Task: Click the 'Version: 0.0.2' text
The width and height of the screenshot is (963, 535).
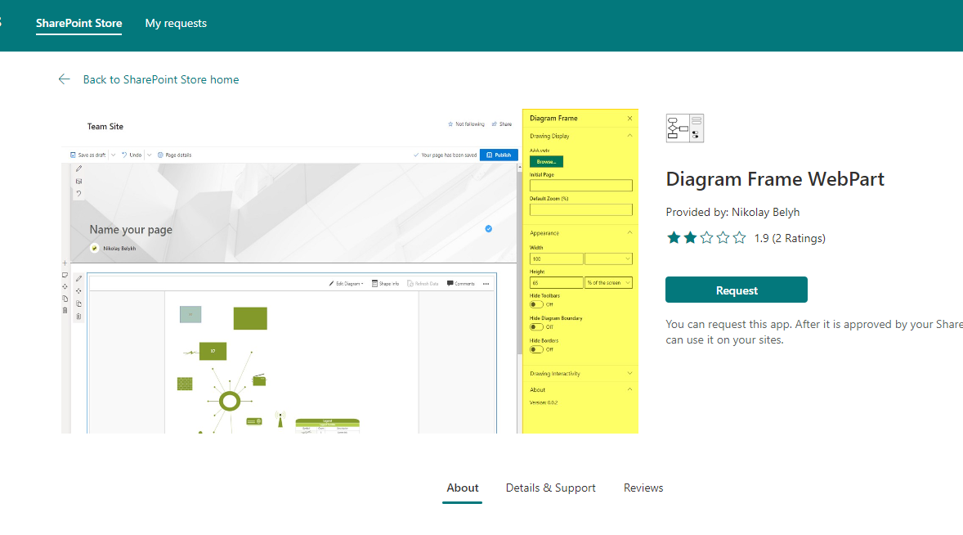Action: (x=544, y=403)
